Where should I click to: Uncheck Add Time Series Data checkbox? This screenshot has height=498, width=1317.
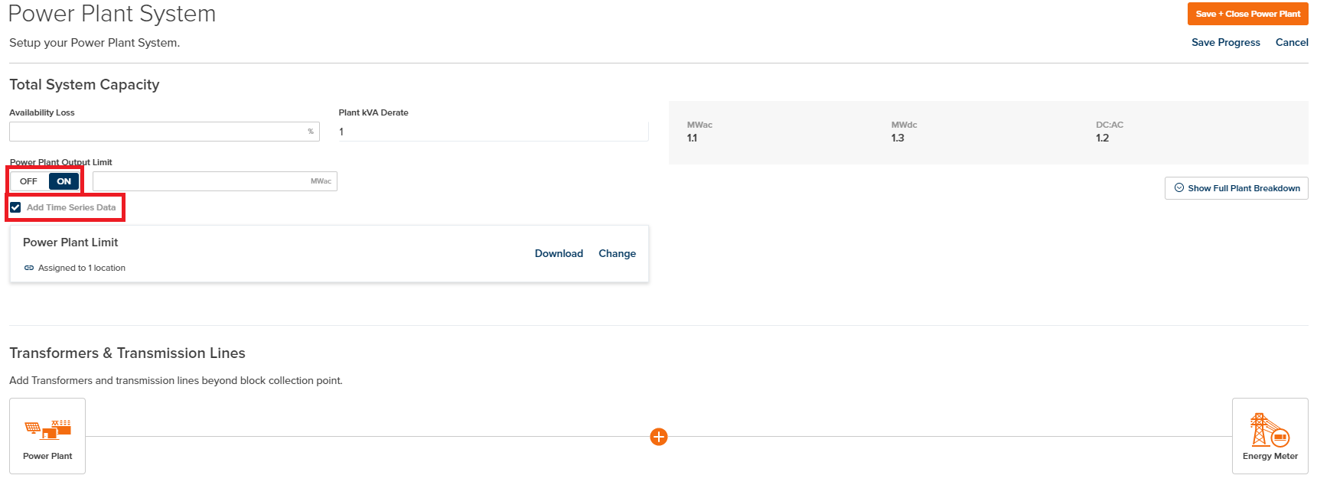pyautogui.click(x=15, y=207)
